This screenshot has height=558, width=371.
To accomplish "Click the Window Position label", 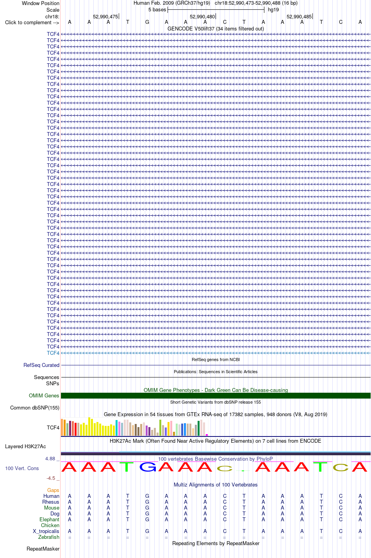I will coord(41,3).
